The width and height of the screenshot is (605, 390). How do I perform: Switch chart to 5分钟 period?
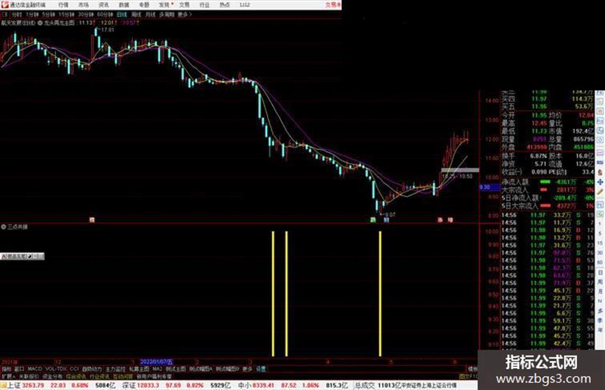(x=48, y=15)
